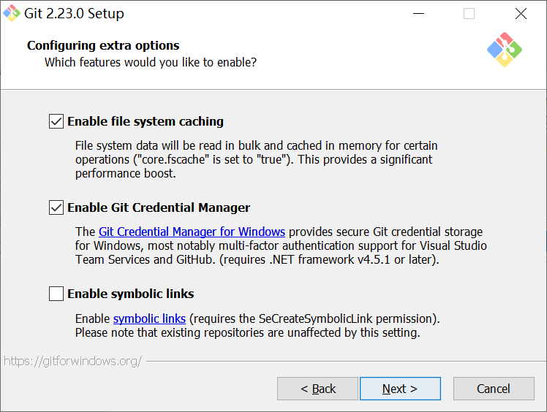
Task: Click the "Which features would you like to enable?" subtitle
Action: [x=151, y=62]
